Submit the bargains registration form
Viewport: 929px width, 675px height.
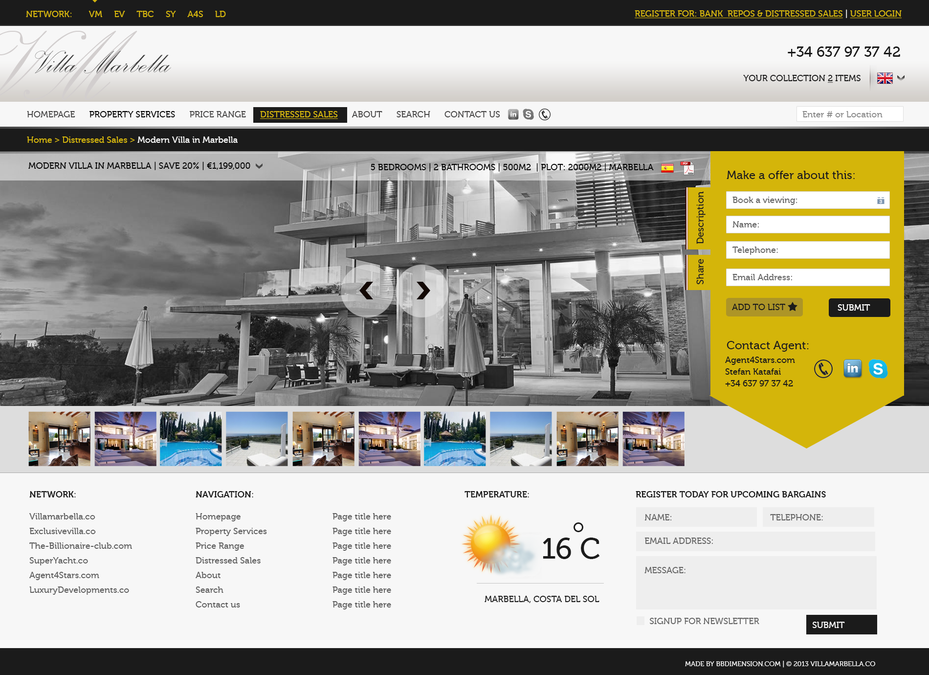[841, 625]
